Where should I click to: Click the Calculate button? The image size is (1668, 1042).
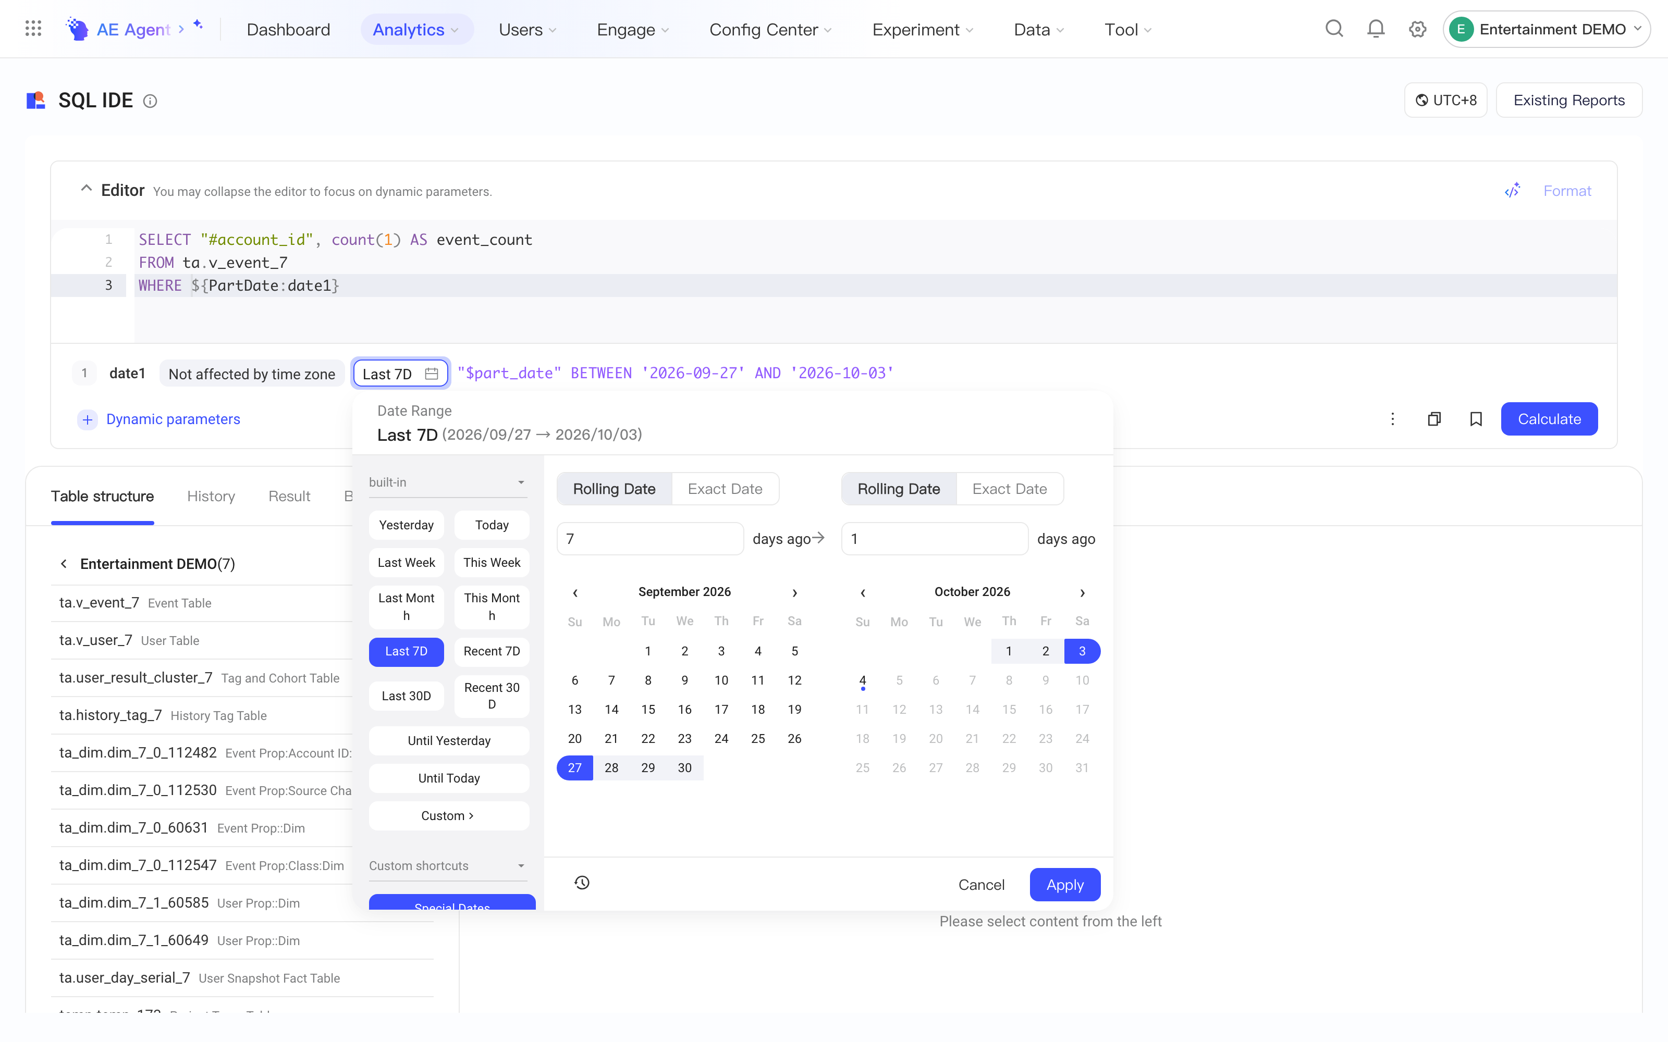[x=1549, y=419]
